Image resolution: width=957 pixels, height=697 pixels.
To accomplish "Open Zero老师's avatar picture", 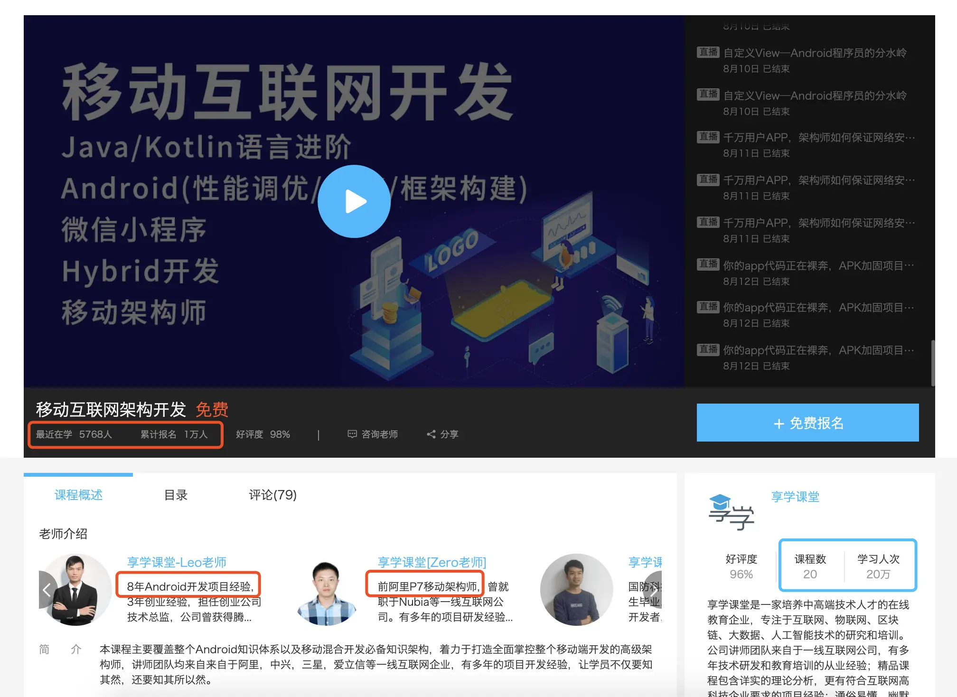I will coord(326,593).
